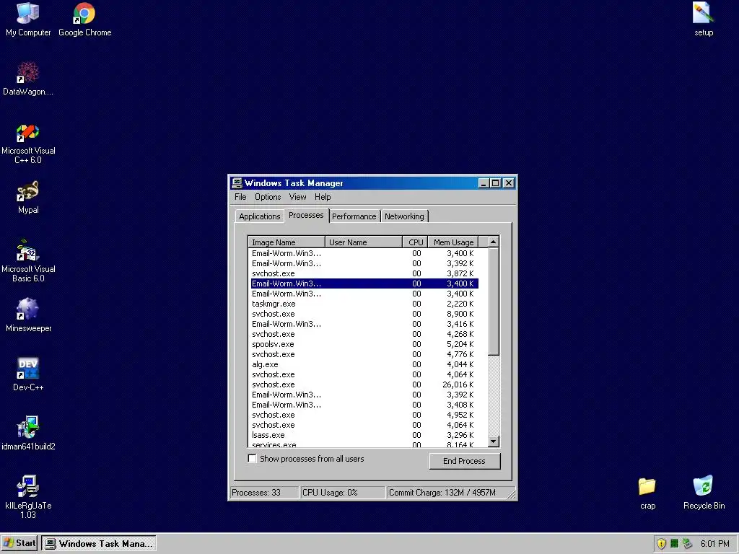Select the setup icon on desktop
The image size is (739, 554).
click(x=703, y=19)
